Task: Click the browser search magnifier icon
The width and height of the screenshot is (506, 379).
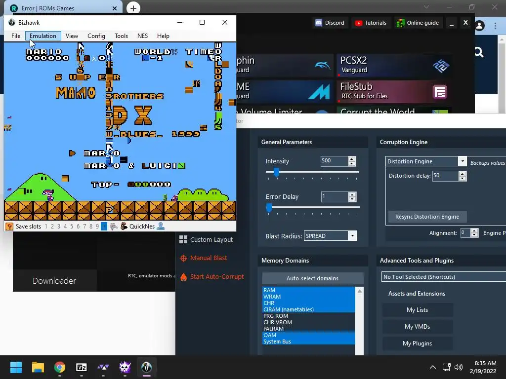Action: (x=479, y=52)
